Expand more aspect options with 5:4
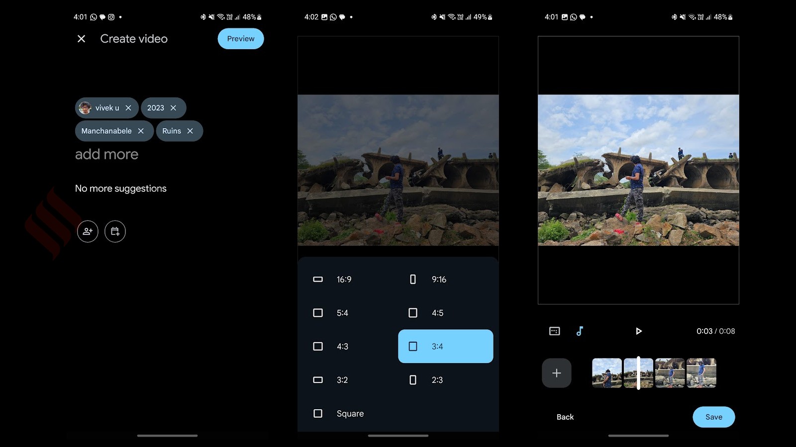796x447 pixels. coord(318,313)
